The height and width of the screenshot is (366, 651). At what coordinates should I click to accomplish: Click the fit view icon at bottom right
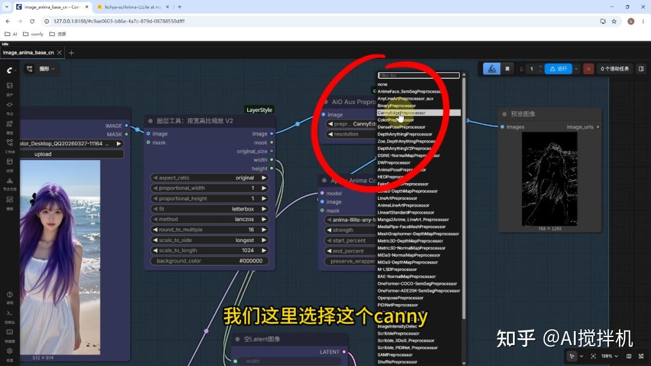[x=593, y=356]
